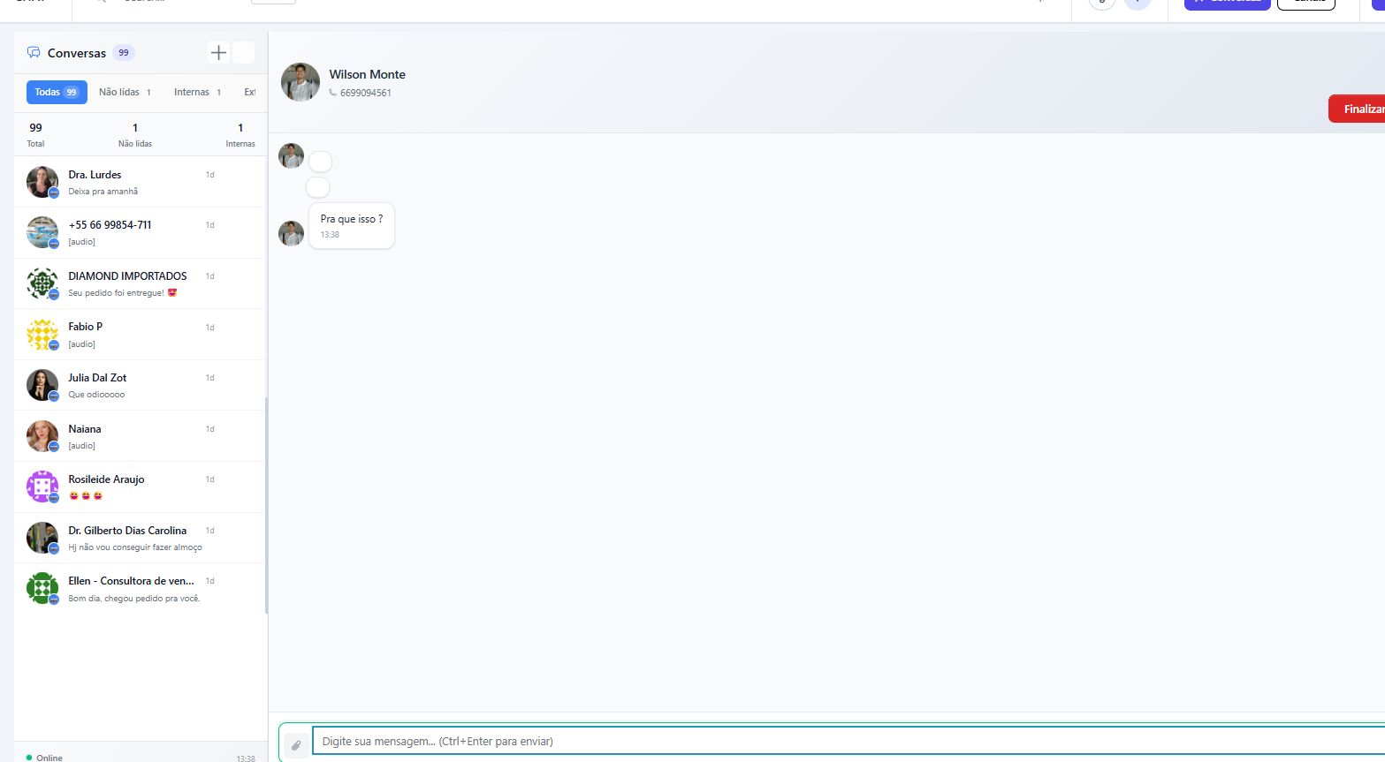Click DIAMOND IMPORTADOS avatar icon
Image resolution: width=1385 pixels, height=762 pixels.
[42, 283]
